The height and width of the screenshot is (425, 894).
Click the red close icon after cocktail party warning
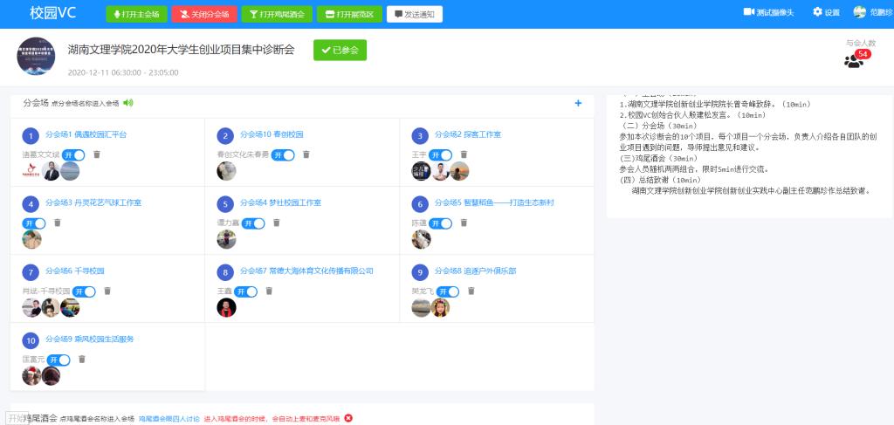[x=348, y=418]
